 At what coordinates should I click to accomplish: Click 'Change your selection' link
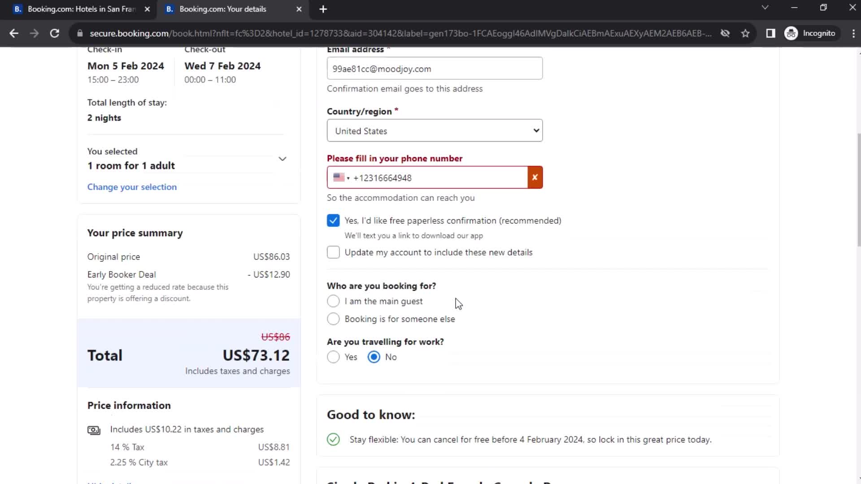[132, 187]
